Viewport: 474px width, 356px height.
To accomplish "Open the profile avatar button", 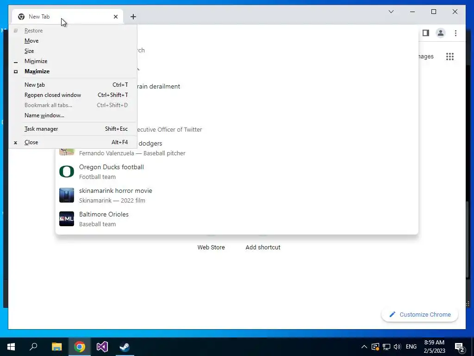I will coord(441,33).
